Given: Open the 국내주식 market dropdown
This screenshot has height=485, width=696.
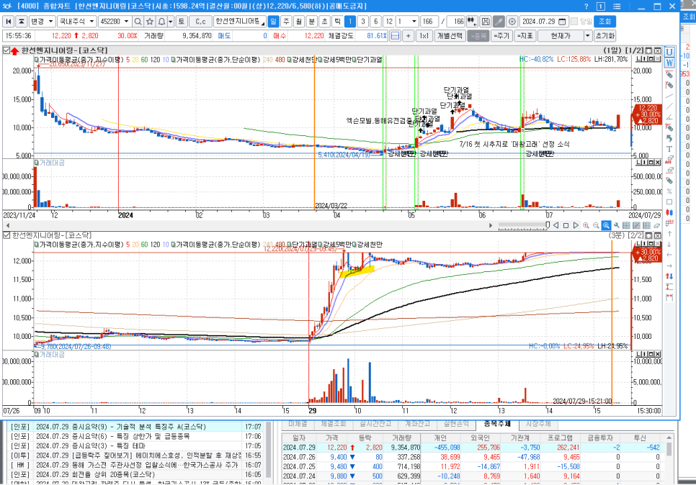Looking at the screenshot, I should [x=76, y=22].
